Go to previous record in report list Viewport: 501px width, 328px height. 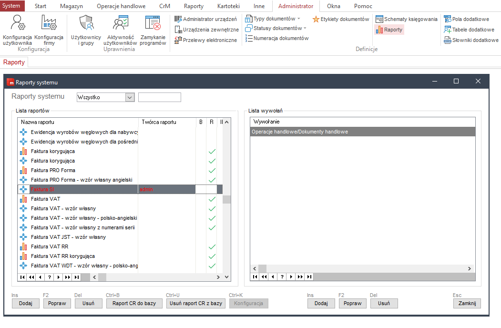(x=40, y=277)
